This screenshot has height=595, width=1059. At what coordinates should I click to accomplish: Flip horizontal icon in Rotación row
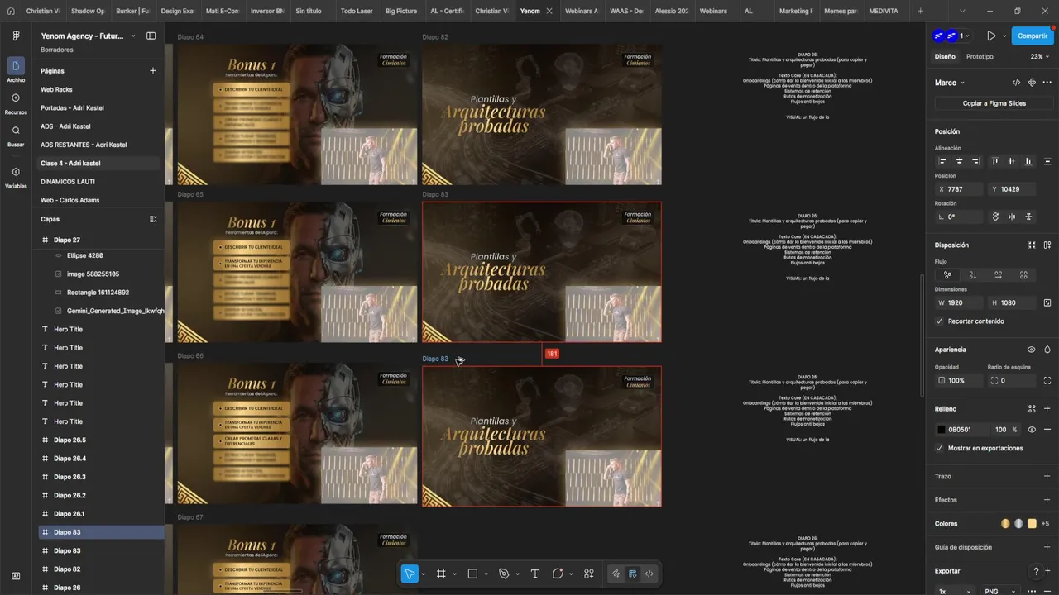click(1012, 217)
